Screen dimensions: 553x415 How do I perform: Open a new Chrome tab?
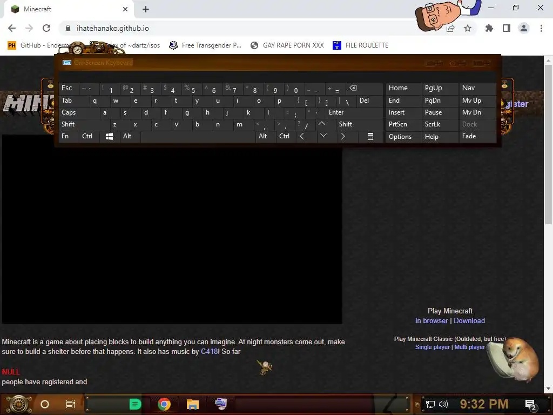[x=146, y=9]
